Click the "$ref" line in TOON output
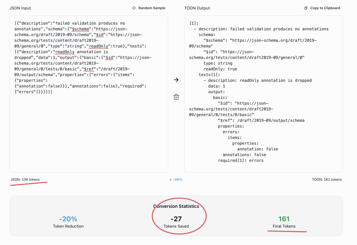 click(x=261, y=121)
